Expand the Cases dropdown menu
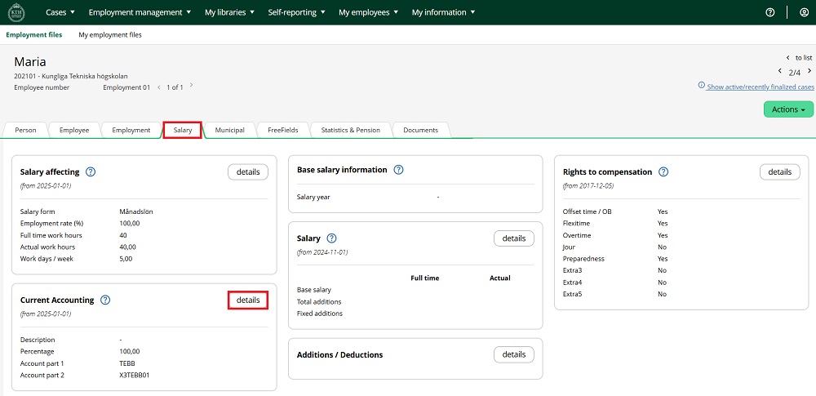This screenshot has width=816, height=396. [60, 12]
